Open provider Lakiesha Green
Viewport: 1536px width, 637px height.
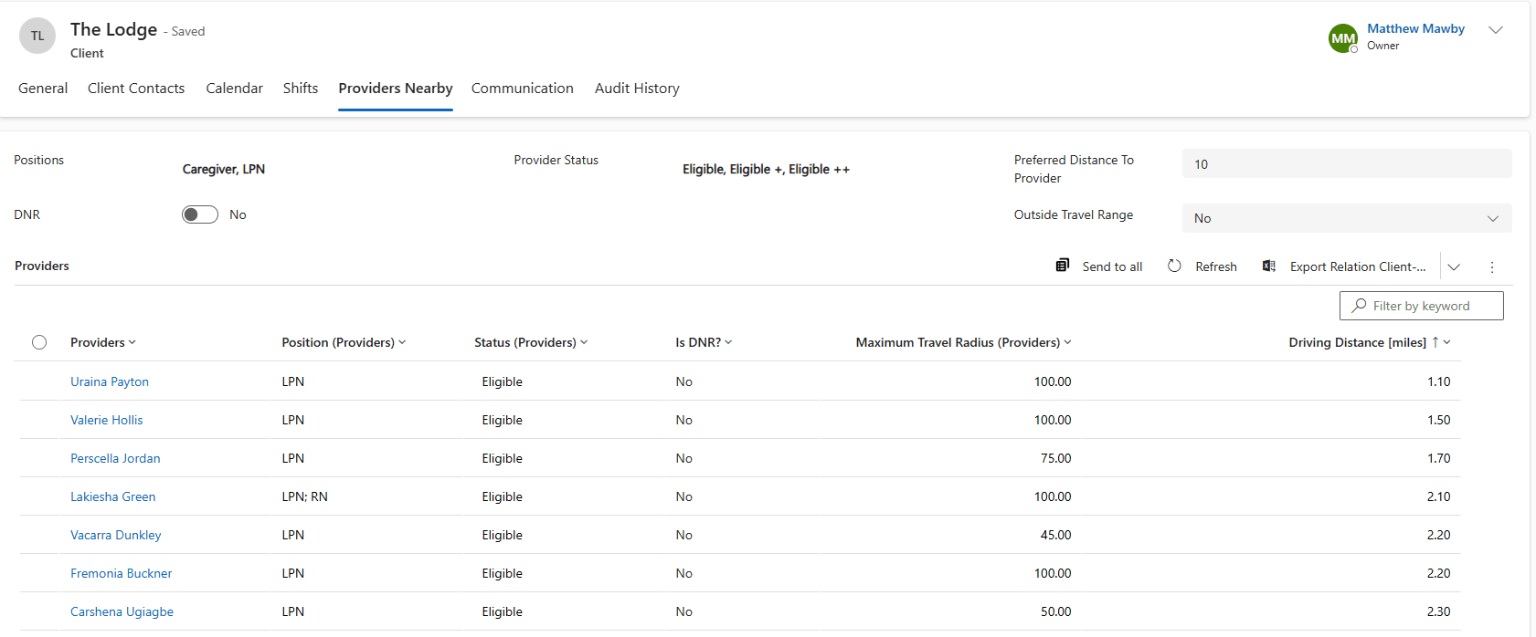point(113,496)
